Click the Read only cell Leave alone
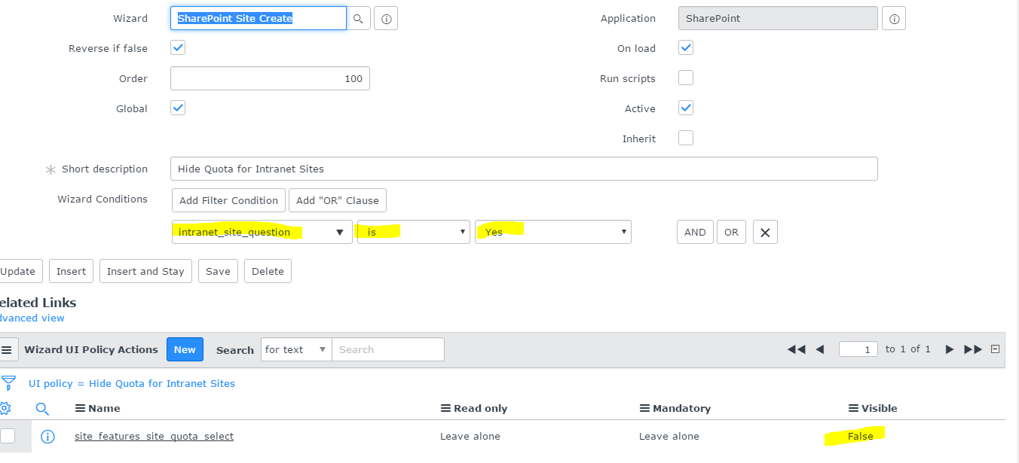1019x463 pixels. (x=470, y=436)
